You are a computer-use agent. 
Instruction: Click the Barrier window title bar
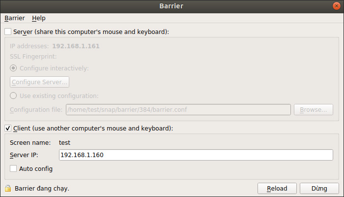172,6
